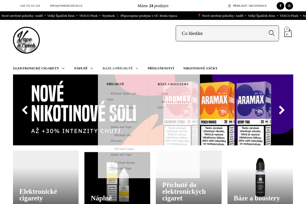This screenshot has height=204, width=306.
Task: Open Boostery a nikotinové báze link
Action: [x=174, y=105]
